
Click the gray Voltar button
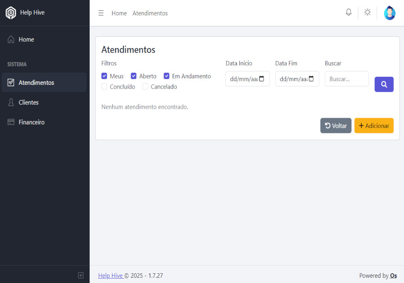336,126
